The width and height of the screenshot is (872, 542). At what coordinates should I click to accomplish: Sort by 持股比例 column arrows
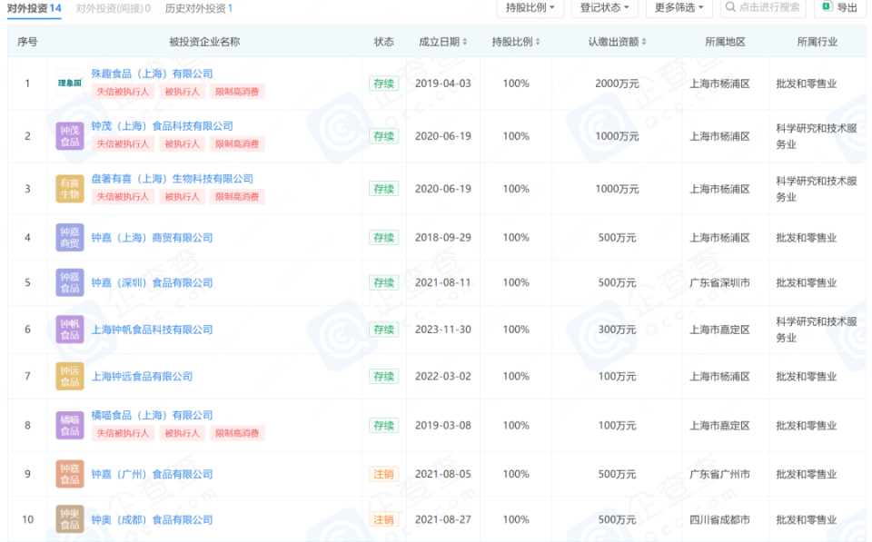pos(538,42)
